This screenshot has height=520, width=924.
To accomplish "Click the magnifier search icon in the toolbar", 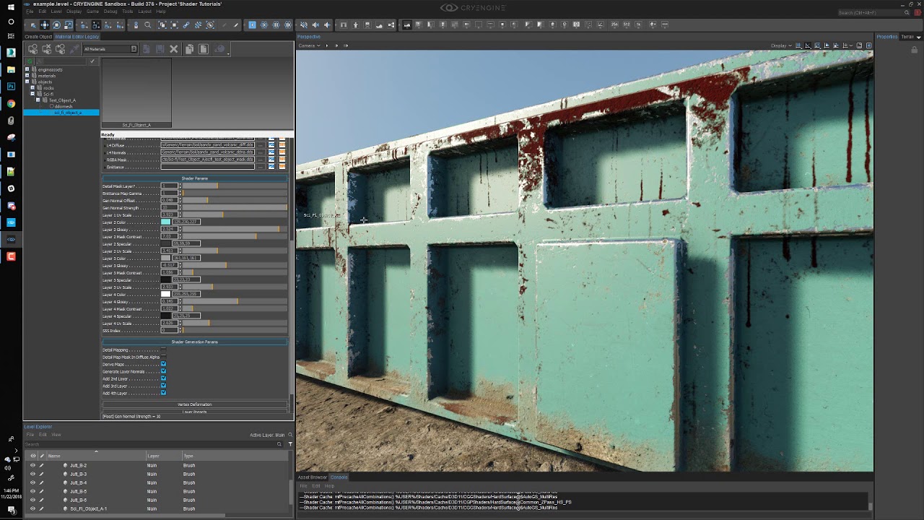I will 148,25.
